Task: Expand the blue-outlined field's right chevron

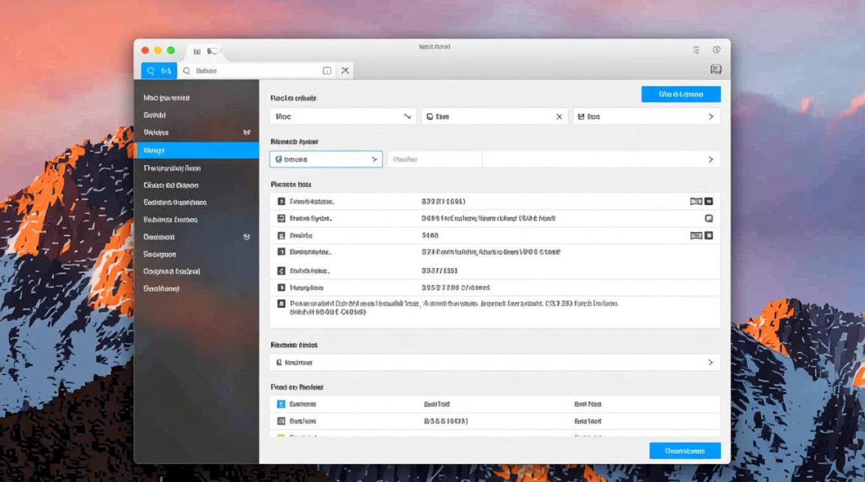Action: pyautogui.click(x=374, y=159)
